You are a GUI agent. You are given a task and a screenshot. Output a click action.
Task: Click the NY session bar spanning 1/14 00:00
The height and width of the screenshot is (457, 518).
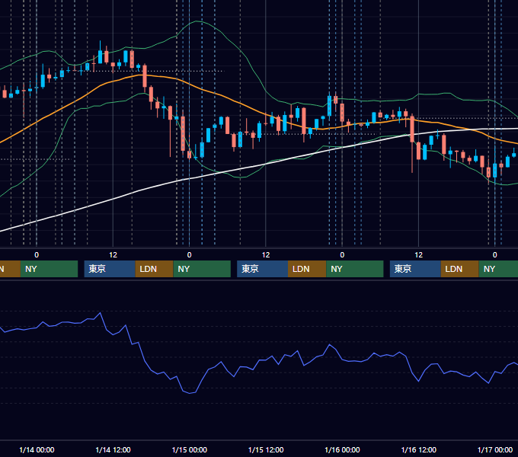(49, 269)
